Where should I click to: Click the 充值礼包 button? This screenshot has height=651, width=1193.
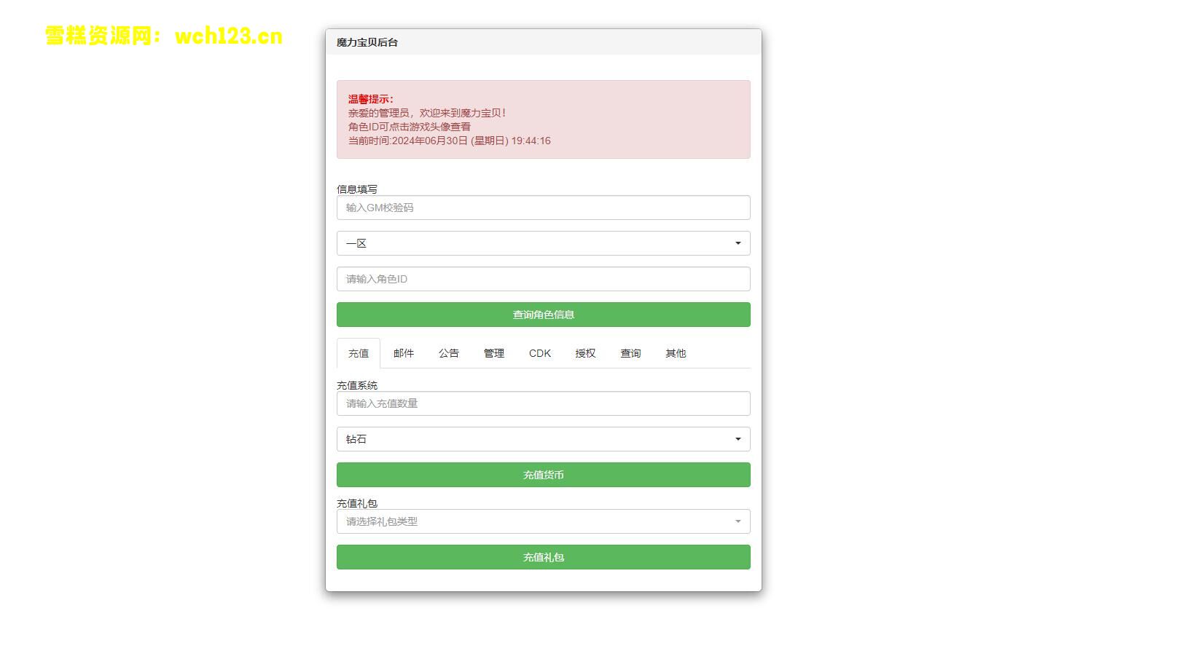[x=543, y=557]
